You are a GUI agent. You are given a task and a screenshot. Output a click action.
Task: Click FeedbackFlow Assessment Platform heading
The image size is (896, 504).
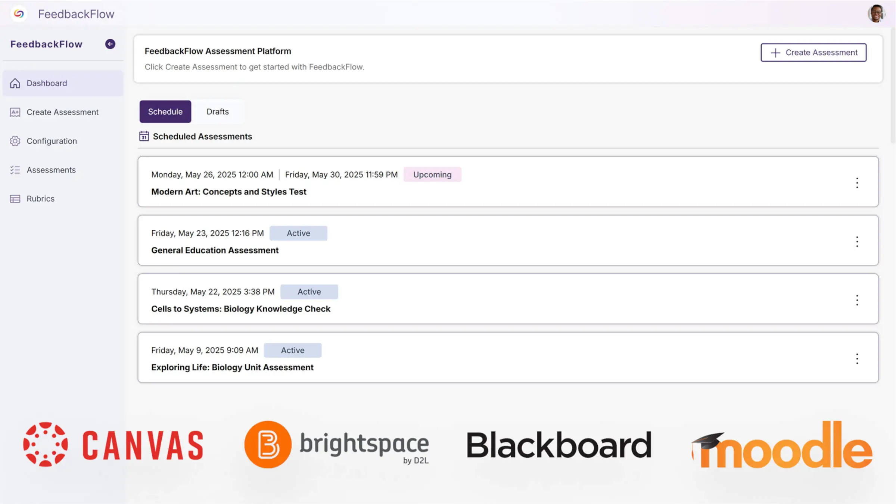(218, 51)
